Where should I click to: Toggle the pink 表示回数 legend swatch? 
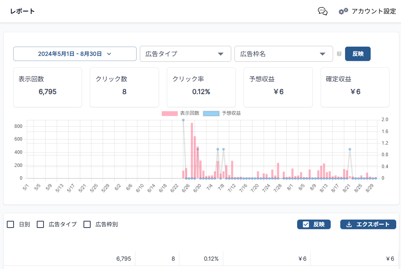click(x=169, y=113)
